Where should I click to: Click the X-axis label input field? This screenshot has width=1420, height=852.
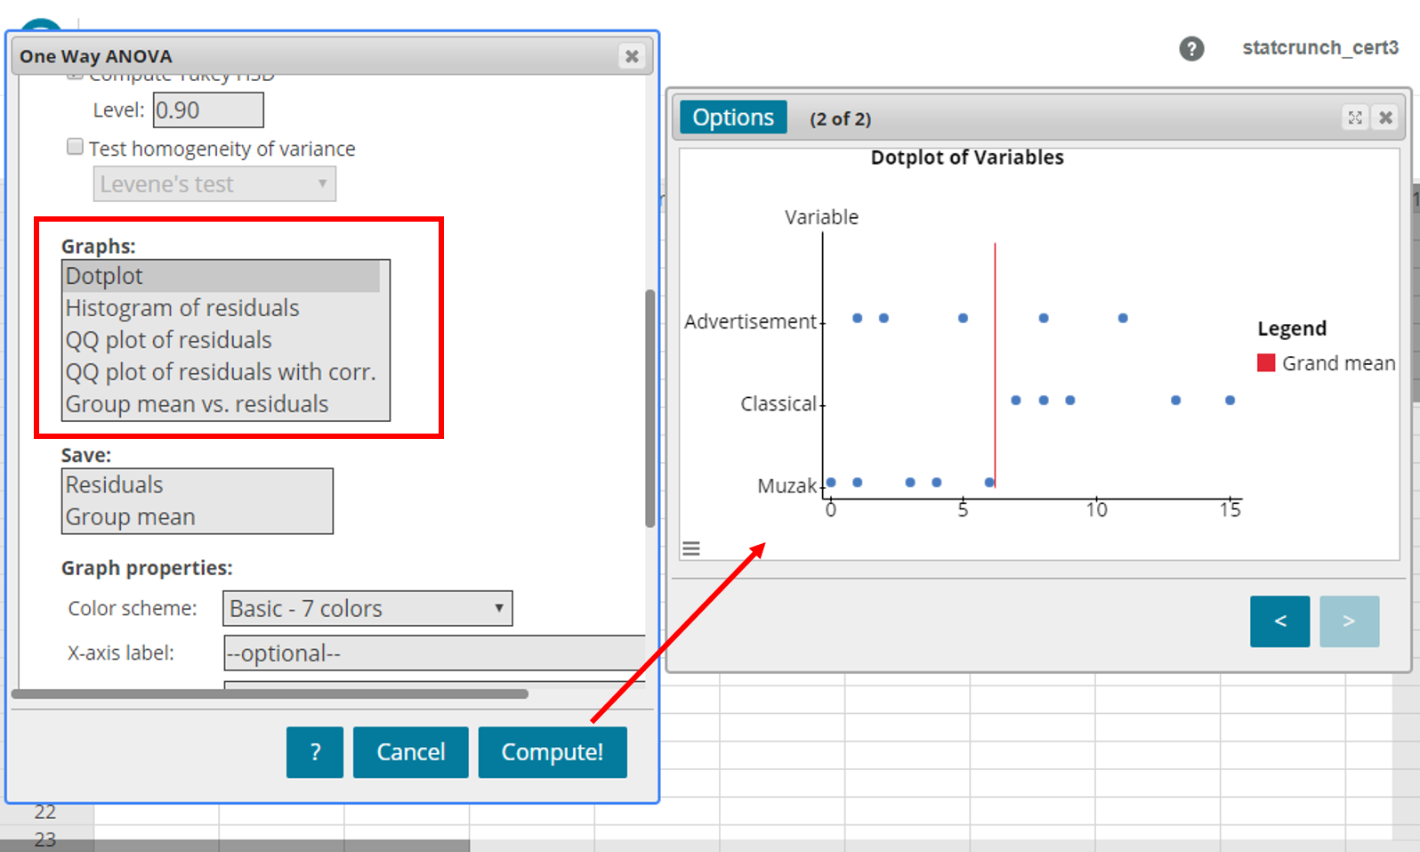tap(434, 653)
